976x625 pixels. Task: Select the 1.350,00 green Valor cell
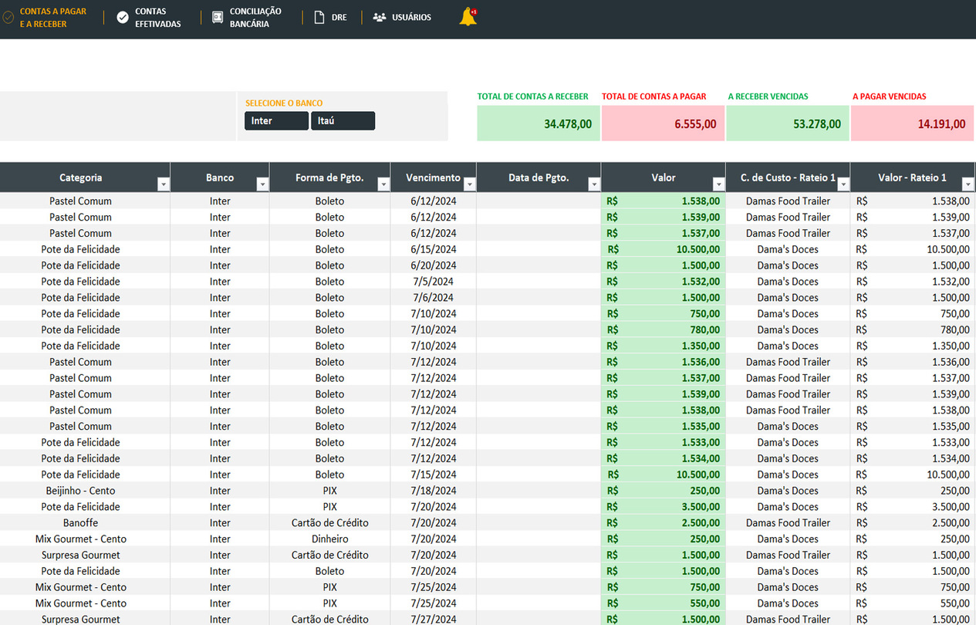point(663,346)
